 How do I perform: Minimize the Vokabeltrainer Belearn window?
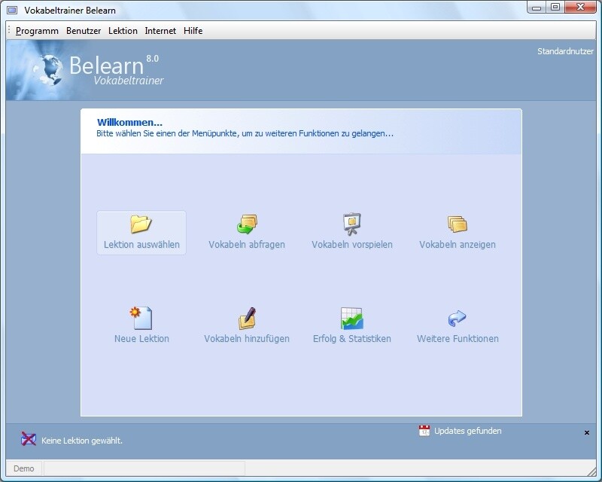click(537, 7)
